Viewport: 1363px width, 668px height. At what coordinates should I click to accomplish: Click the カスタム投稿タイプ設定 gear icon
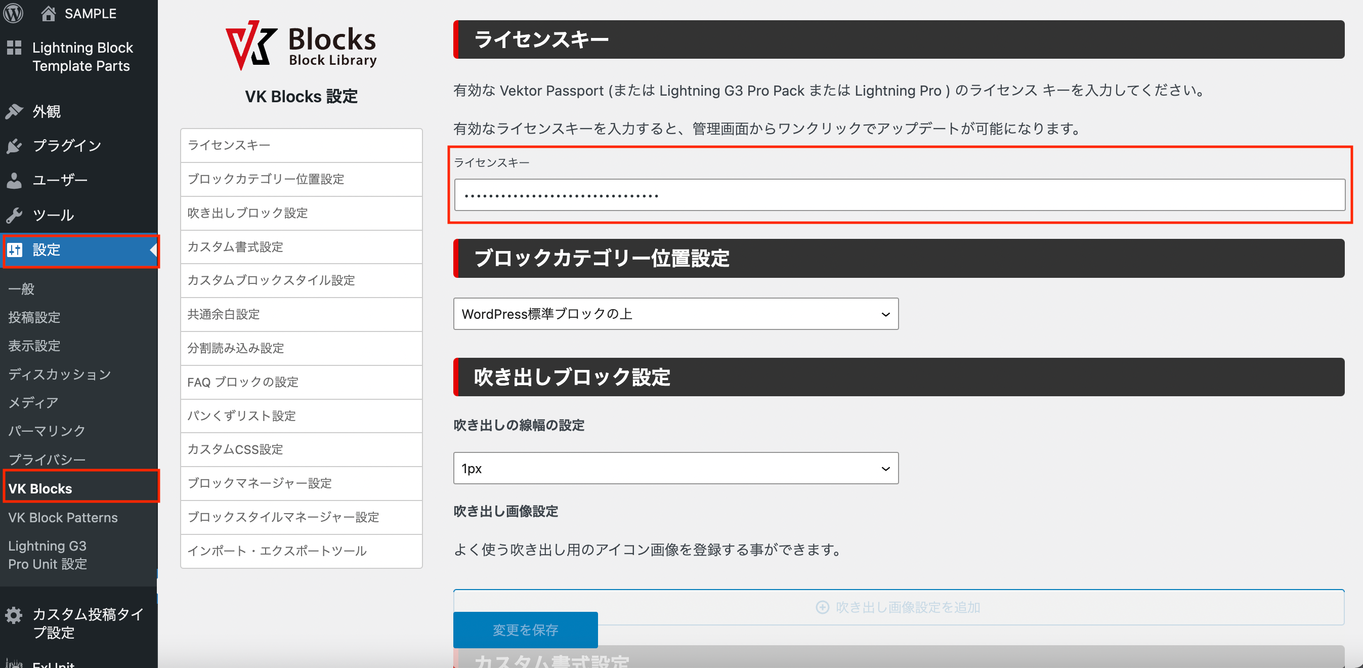[x=13, y=615]
